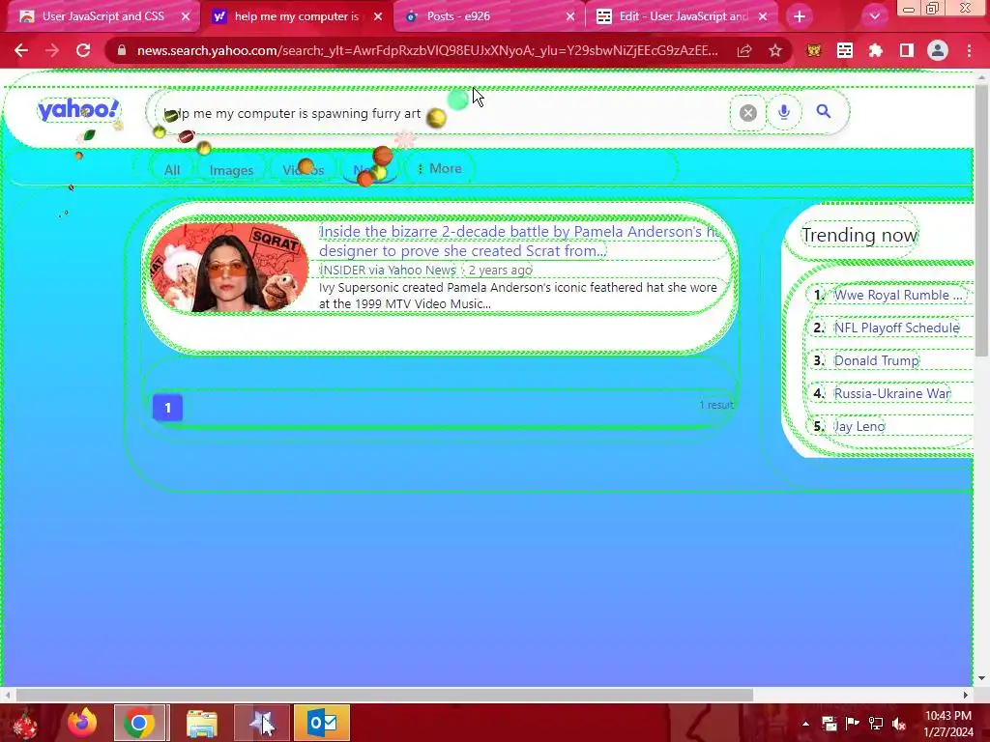Go forward with the browser arrow
990x742 pixels.
pos(52,50)
